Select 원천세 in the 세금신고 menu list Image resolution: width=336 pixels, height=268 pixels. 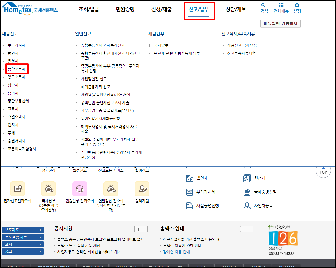pyautogui.click(x=13, y=61)
